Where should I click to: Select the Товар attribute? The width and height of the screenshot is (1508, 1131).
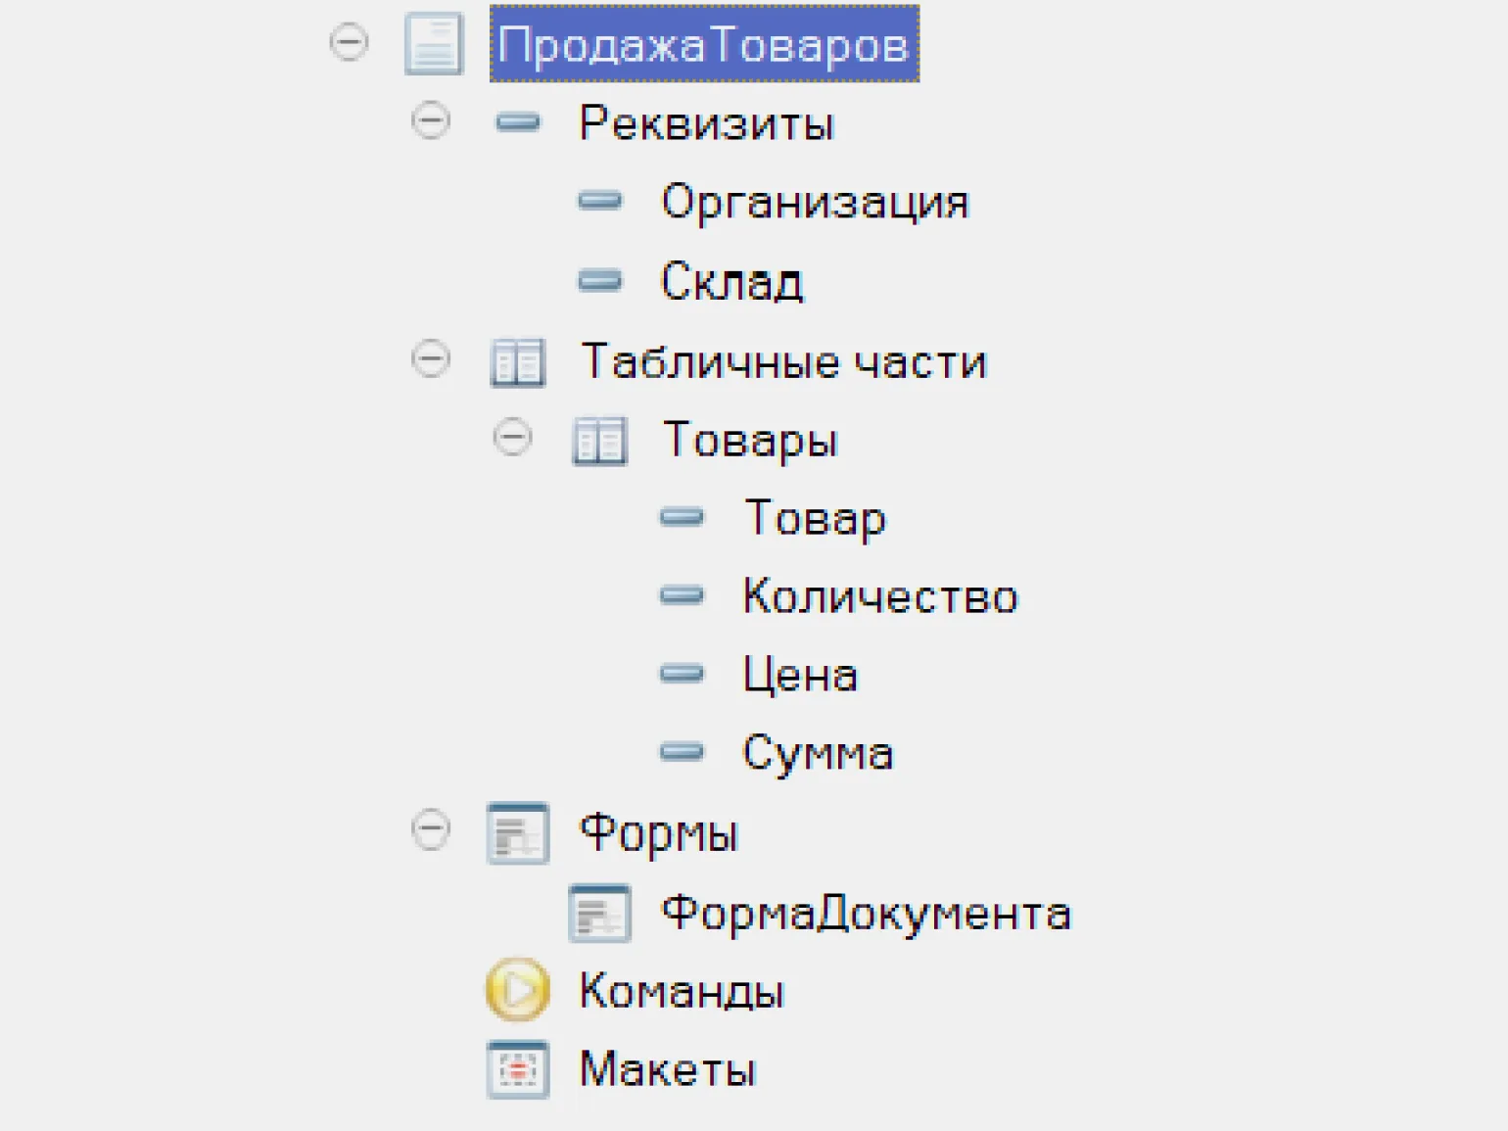pyautogui.click(x=815, y=517)
